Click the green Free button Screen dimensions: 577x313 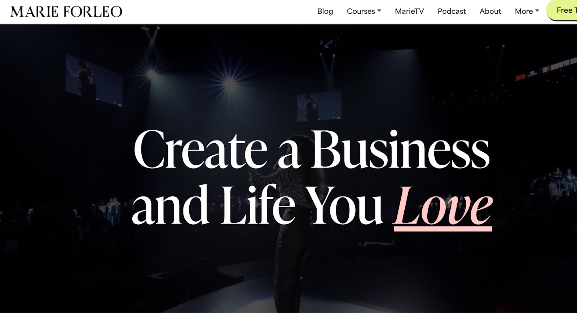[562, 10]
